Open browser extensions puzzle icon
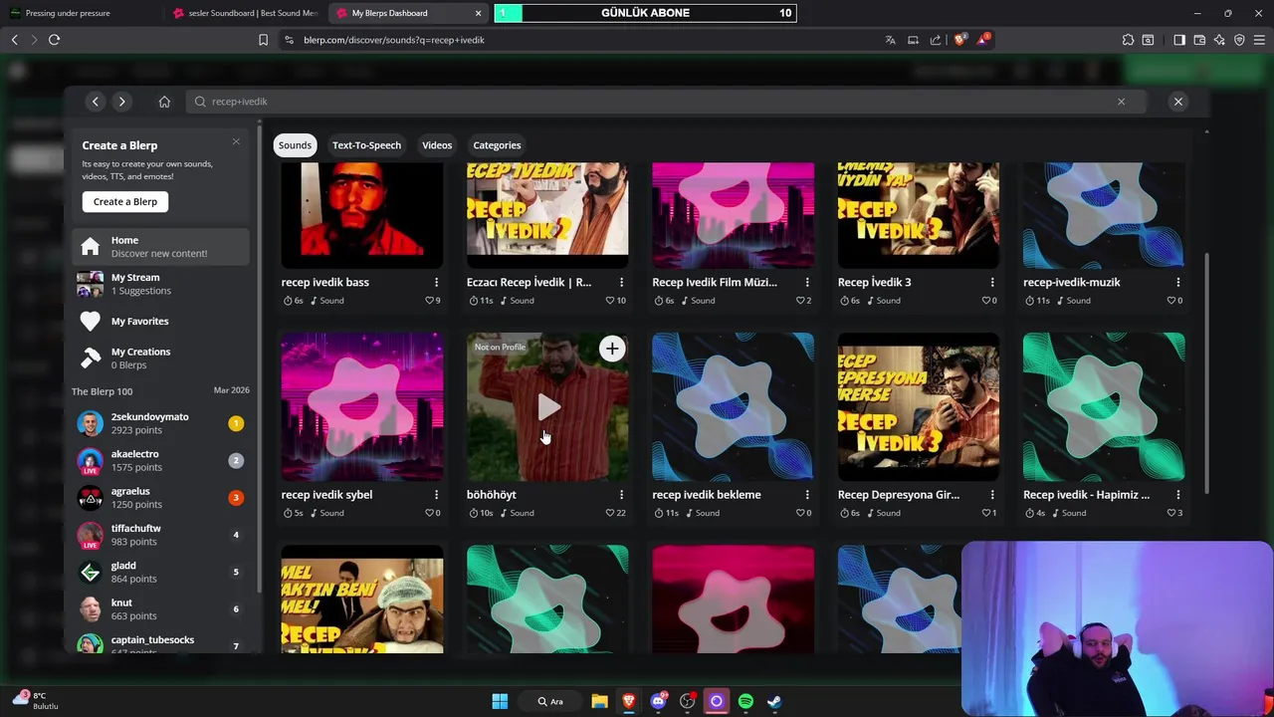Screen dimensions: 1274x717 click(x=1128, y=40)
